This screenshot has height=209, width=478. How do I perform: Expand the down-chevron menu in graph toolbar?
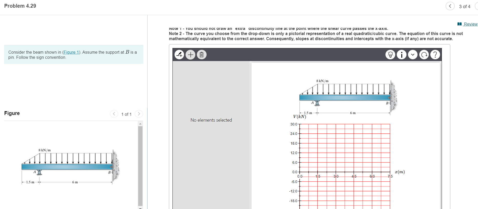point(413,54)
